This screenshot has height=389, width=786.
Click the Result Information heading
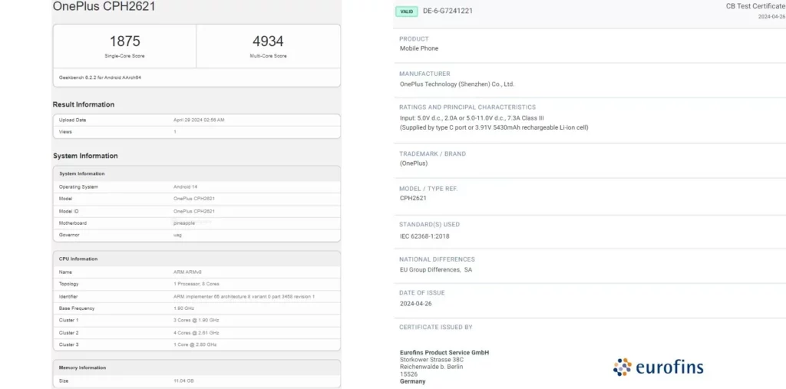click(x=84, y=104)
